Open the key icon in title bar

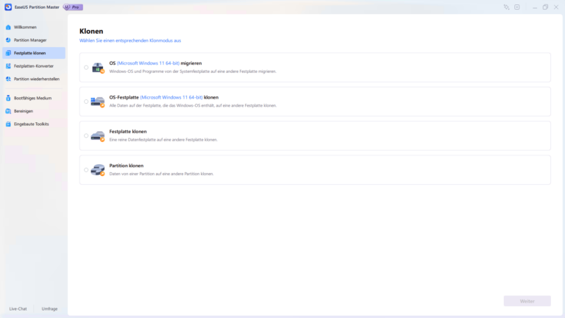point(506,7)
